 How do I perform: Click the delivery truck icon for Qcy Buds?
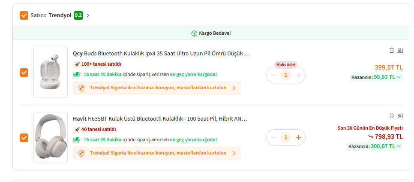point(77,74)
